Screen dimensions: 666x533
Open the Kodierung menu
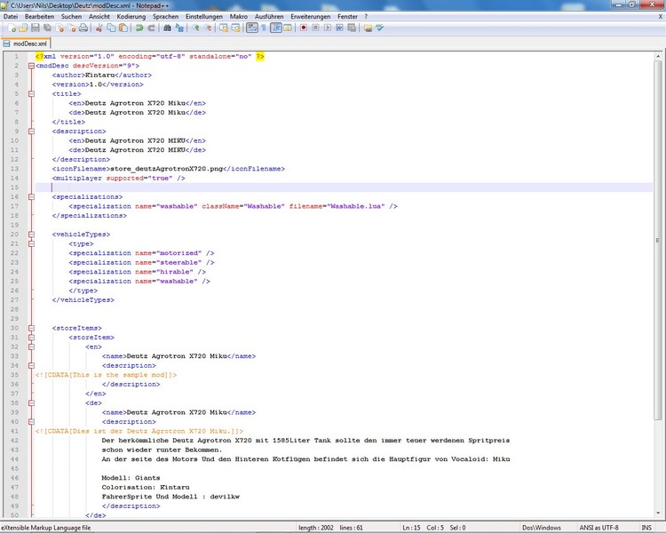point(131,17)
